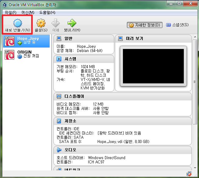This screenshot has width=199, height=178.
Task: Select 자세한 정보(D) details button
Action: pyautogui.click(x=145, y=25)
